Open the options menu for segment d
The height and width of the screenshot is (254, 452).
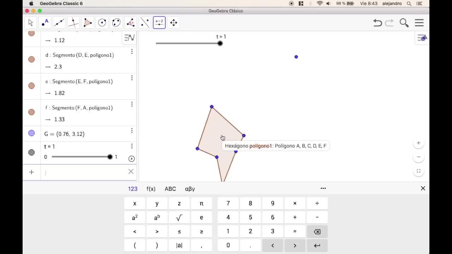click(132, 52)
